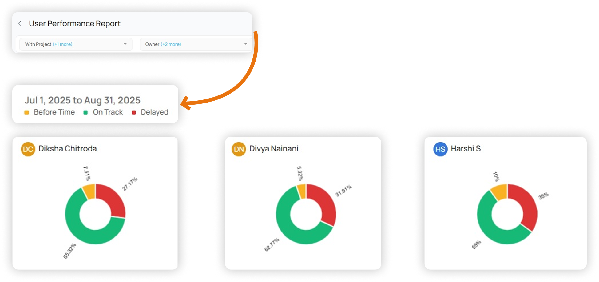Click the yellow Before Time legend swatch
Image resolution: width=599 pixels, height=282 pixels.
coord(27,113)
